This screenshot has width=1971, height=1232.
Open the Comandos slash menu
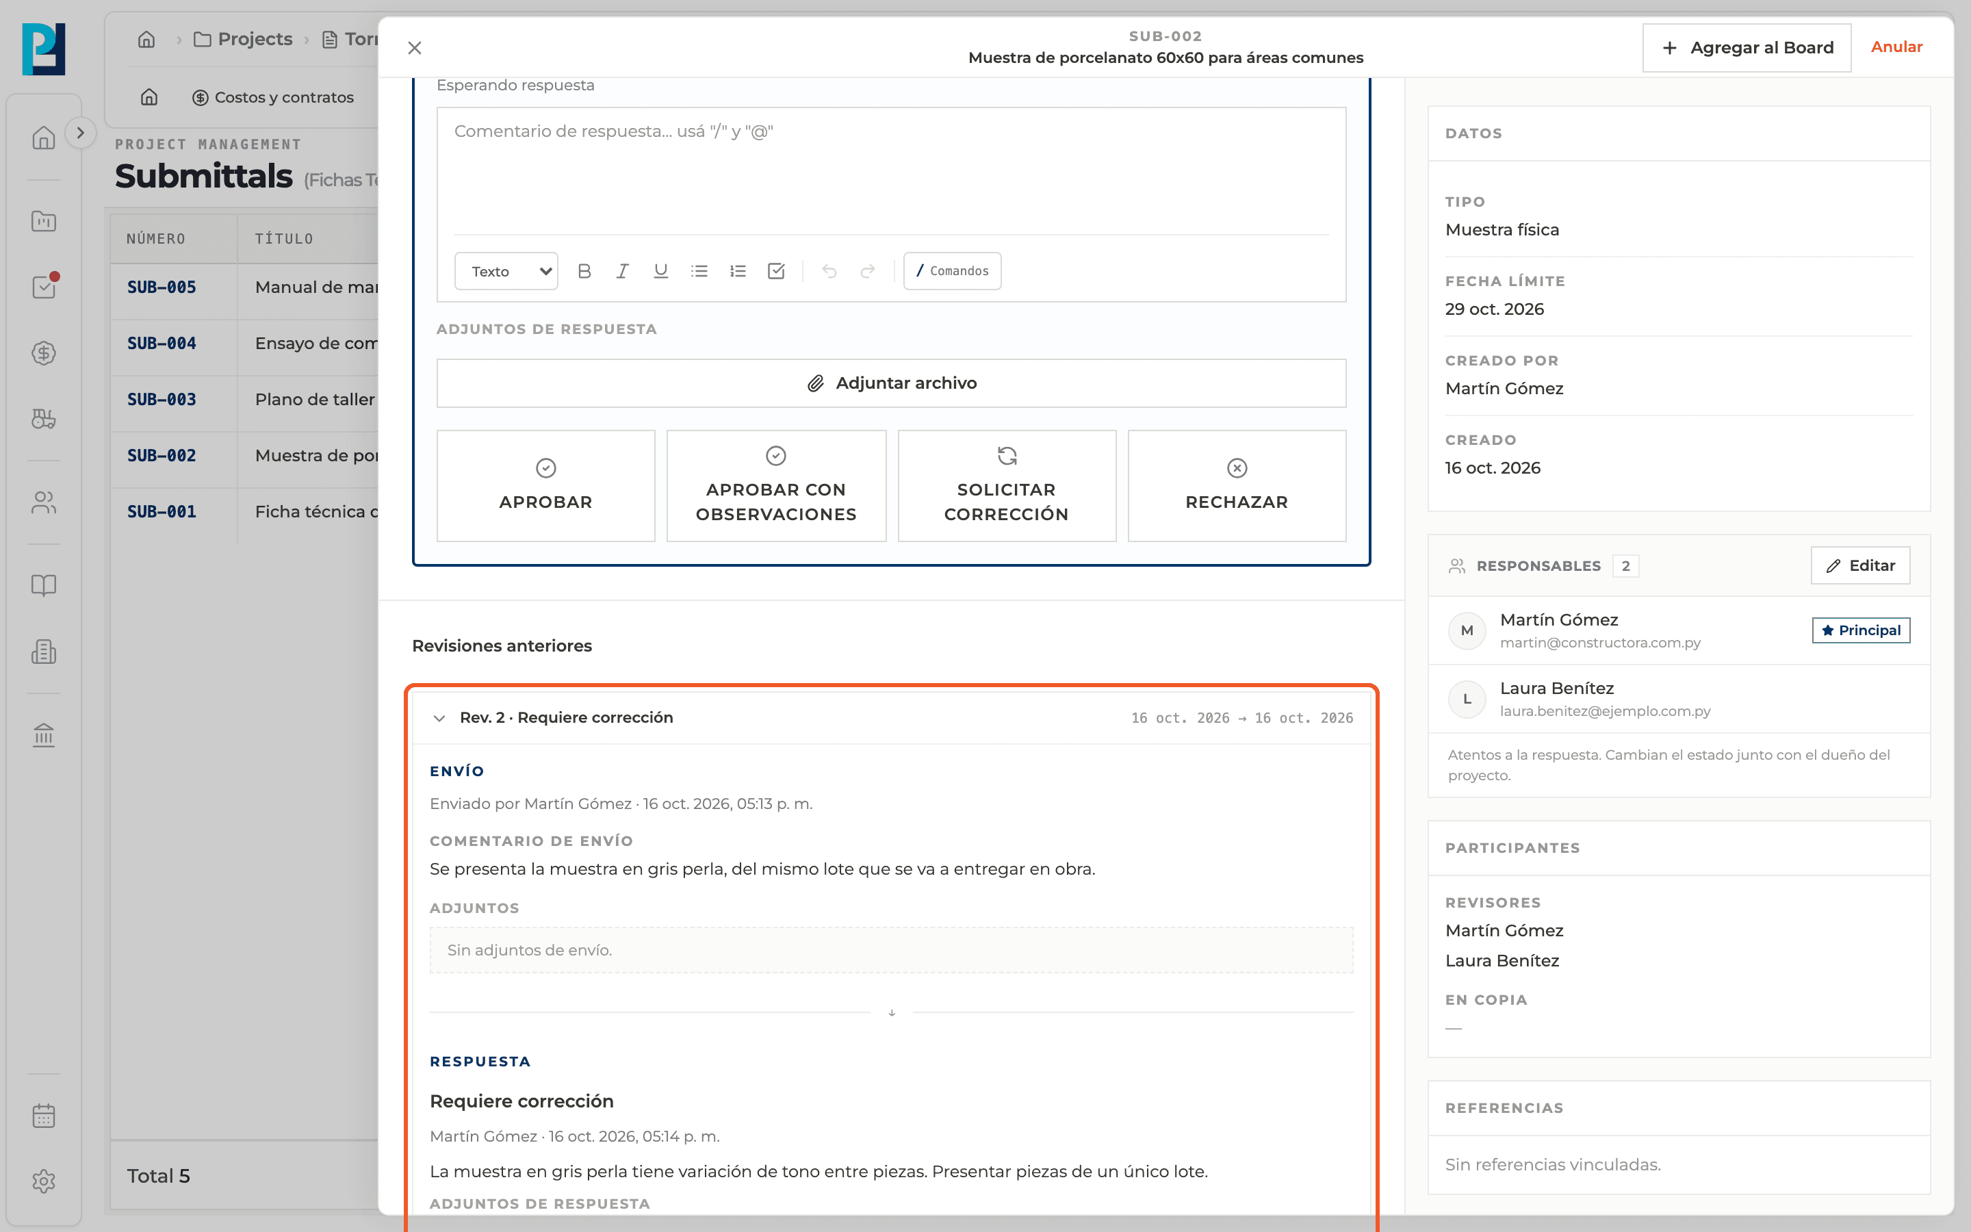tap(952, 271)
